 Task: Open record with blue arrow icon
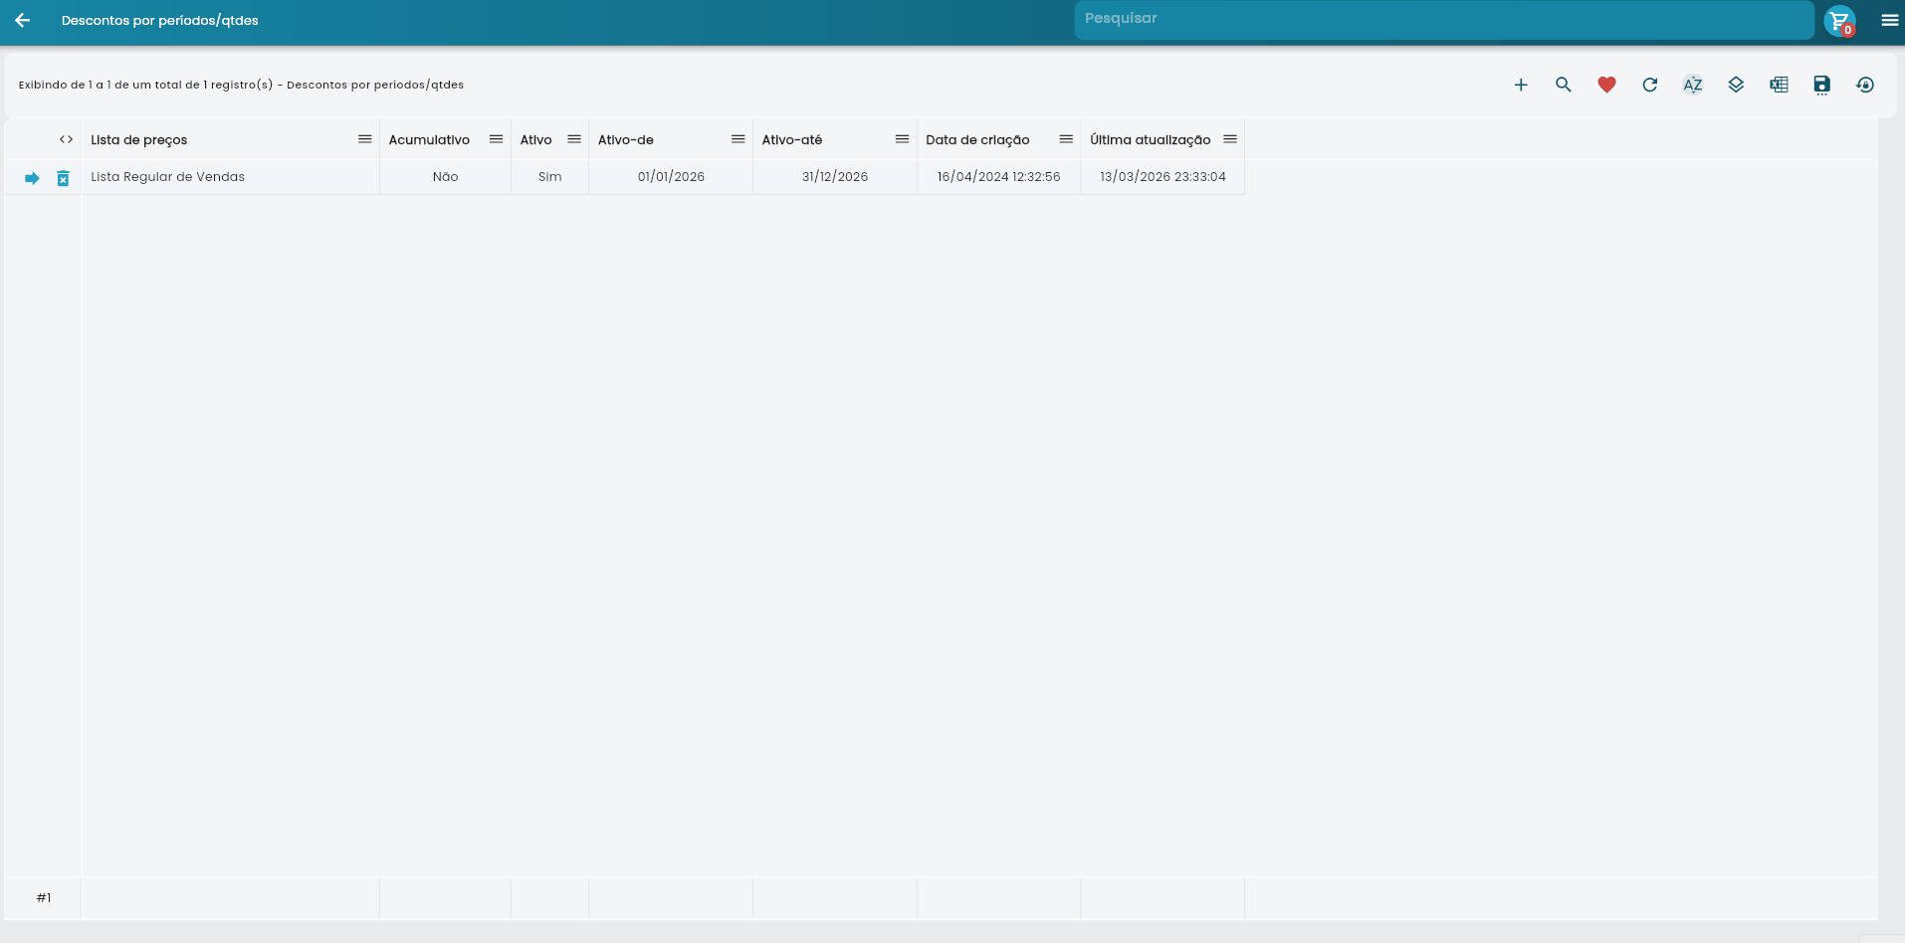pos(32,178)
